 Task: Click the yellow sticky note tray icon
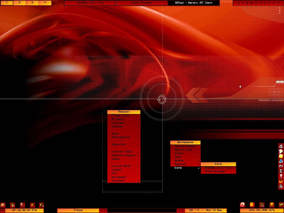(281, 156)
